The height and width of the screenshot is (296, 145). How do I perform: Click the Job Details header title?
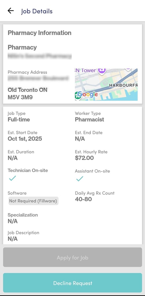pyautogui.click(x=37, y=11)
